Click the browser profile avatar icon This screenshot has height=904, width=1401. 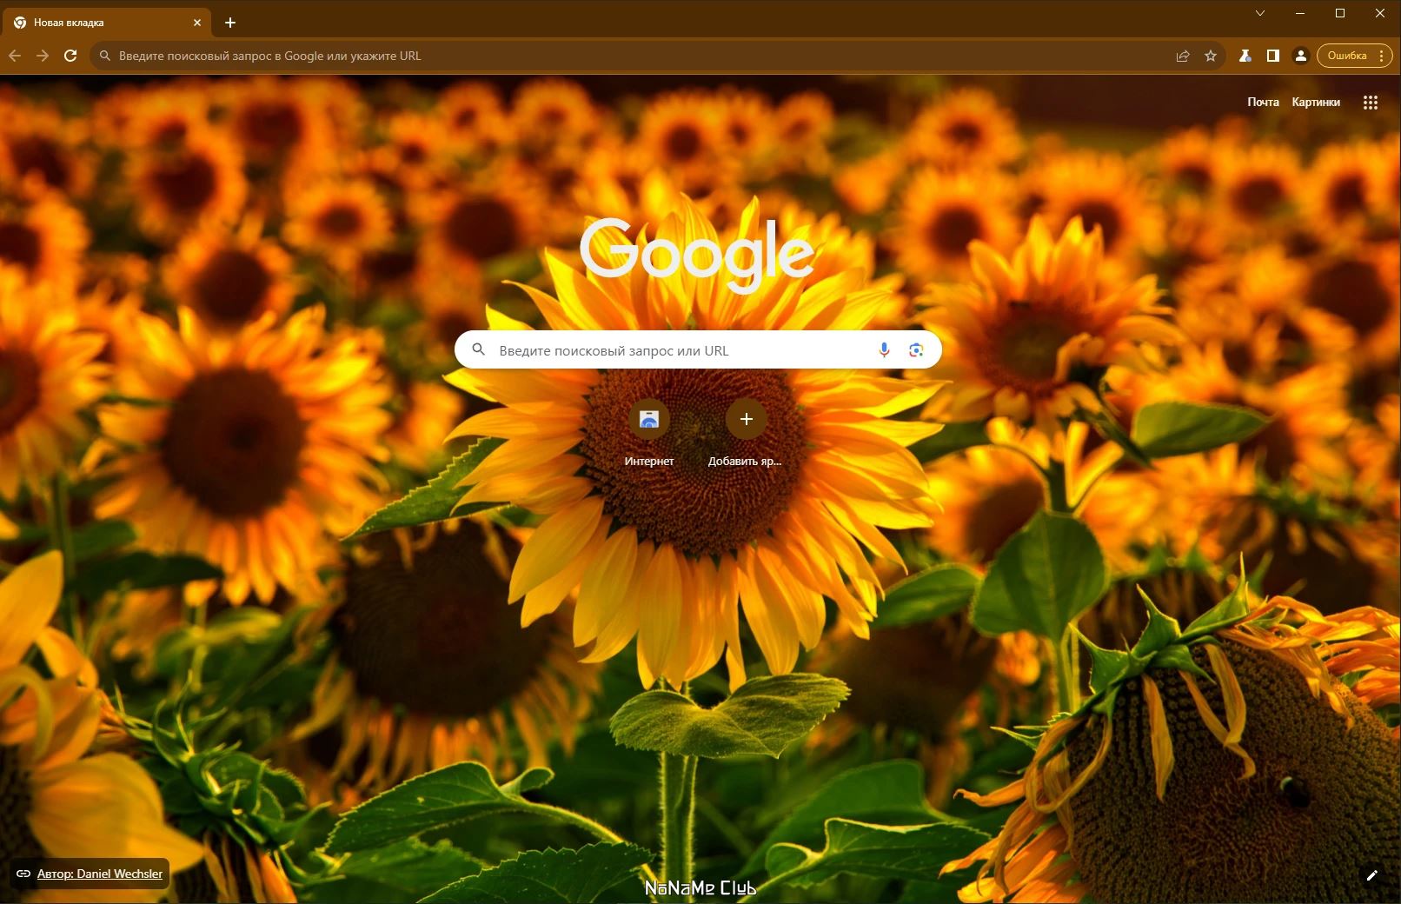pos(1301,56)
